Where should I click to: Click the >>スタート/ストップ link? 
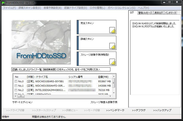tap(44, 110)
